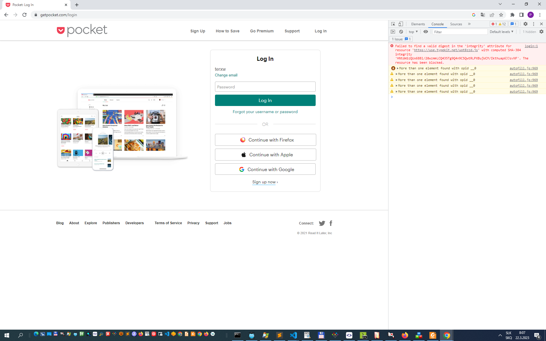Open taskbar search magnifier
Viewport: 546px width, 341px height.
[20, 335]
